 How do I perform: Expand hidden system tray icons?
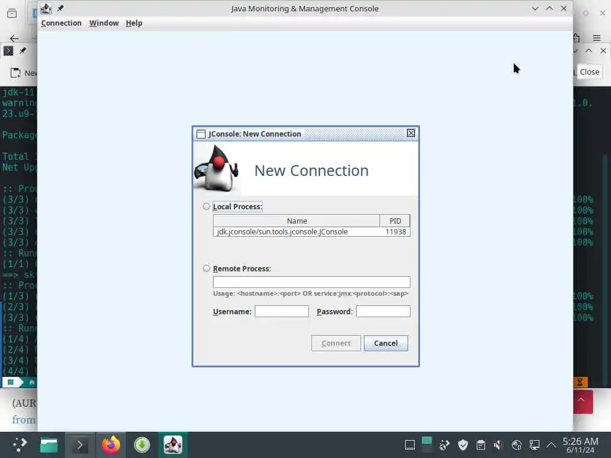(551, 445)
